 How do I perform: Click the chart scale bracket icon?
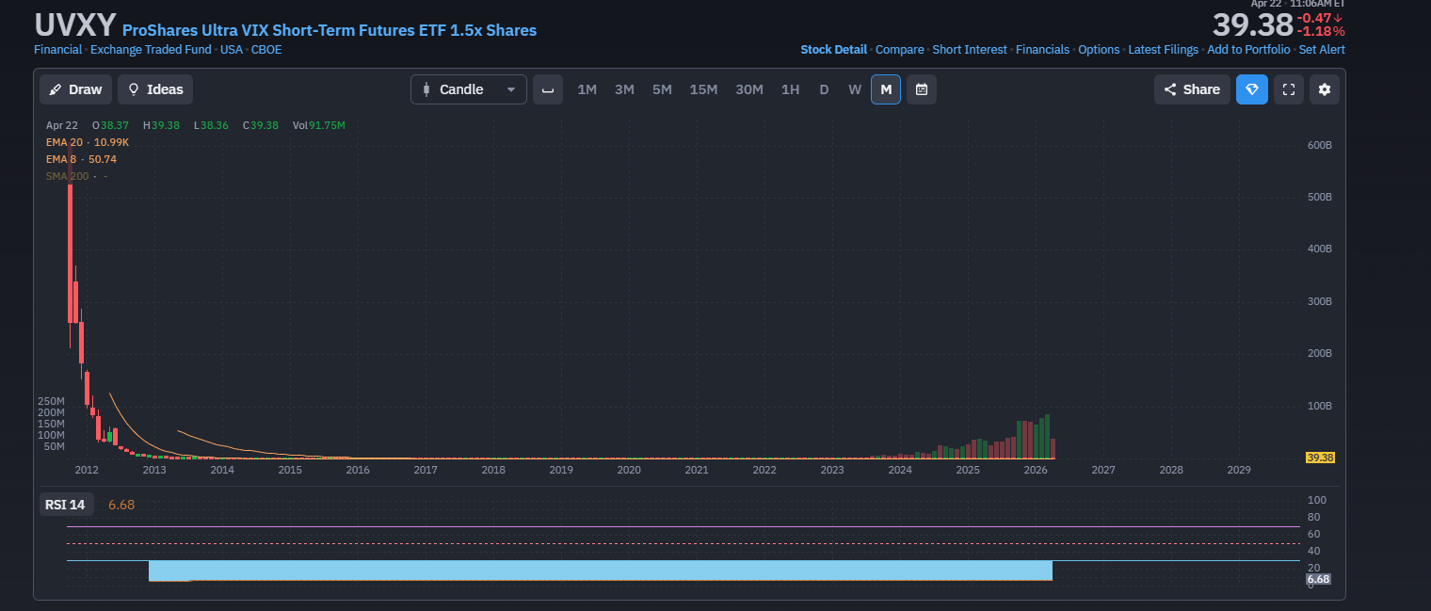point(548,89)
